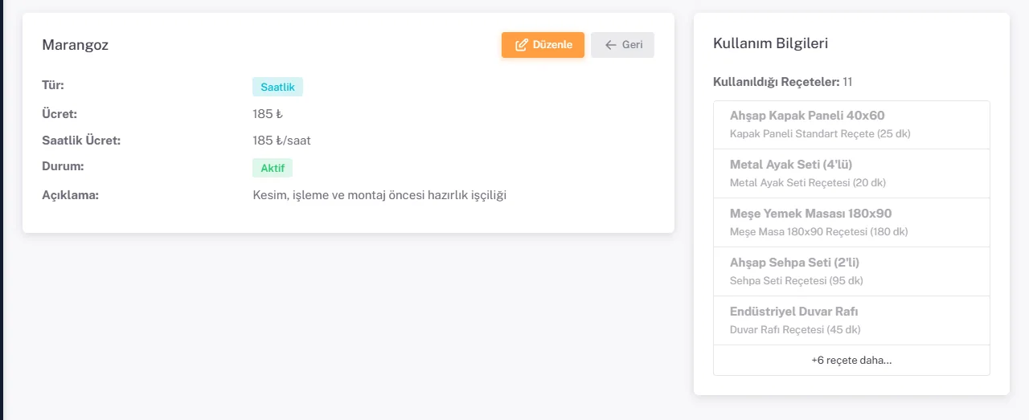Click the 'Kesim, işleme ve montaj' description text
The height and width of the screenshot is (420, 1029).
[379, 195]
